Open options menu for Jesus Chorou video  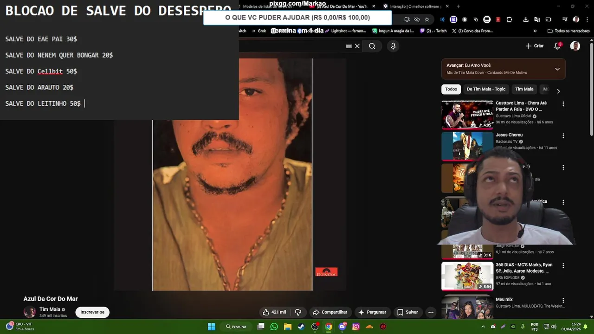tap(563, 136)
